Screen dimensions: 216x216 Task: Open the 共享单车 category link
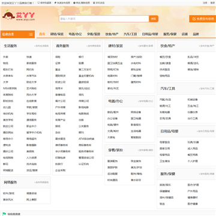coord(8,76)
